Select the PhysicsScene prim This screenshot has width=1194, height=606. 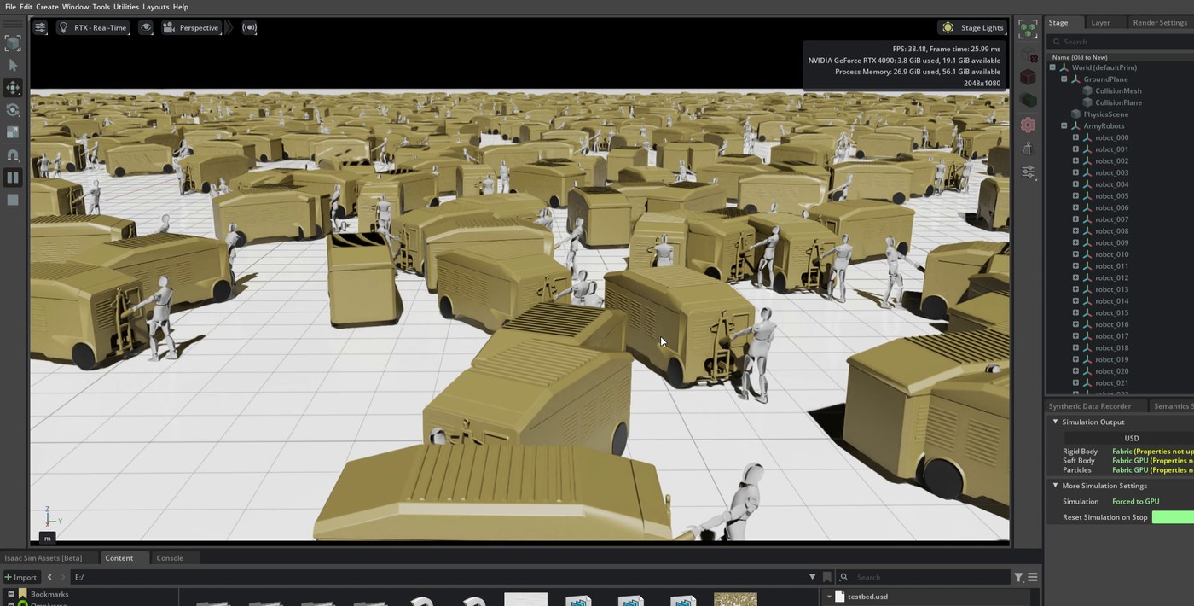tap(1105, 114)
